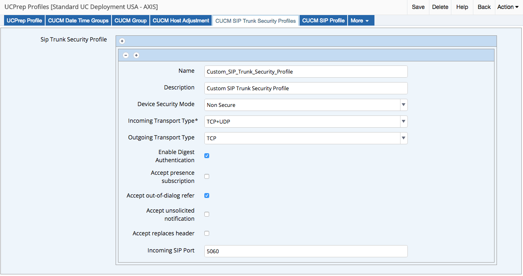Image resolution: width=523 pixels, height=276 pixels.
Task: Click into the Incoming SIP Port field
Action: coord(306,251)
